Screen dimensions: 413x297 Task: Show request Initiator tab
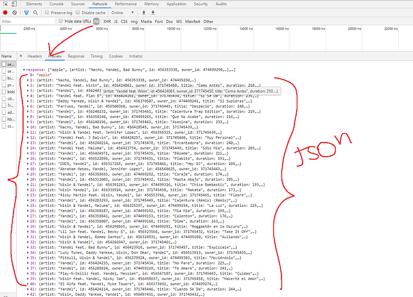[x=136, y=56]
